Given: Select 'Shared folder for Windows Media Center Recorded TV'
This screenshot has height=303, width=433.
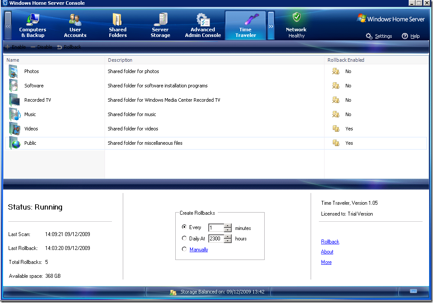Looking at the screenshot, I should (x=164, y=100).
